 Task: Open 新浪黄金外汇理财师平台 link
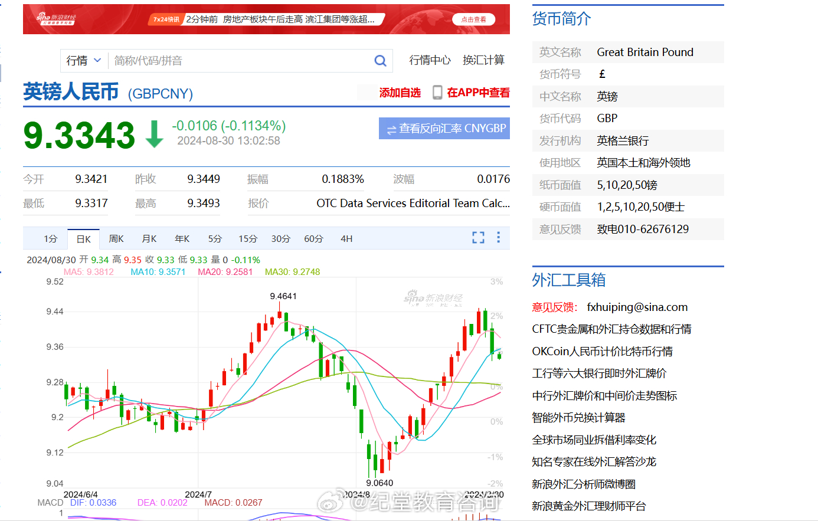pyautogui.click(x=589, y=506)
